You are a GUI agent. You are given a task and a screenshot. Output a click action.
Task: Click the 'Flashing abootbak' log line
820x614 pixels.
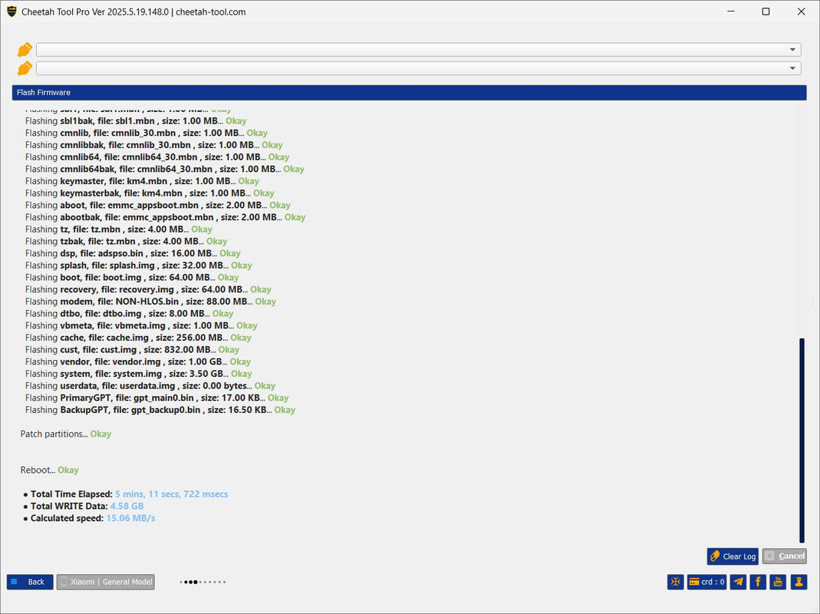click(165, 217)
